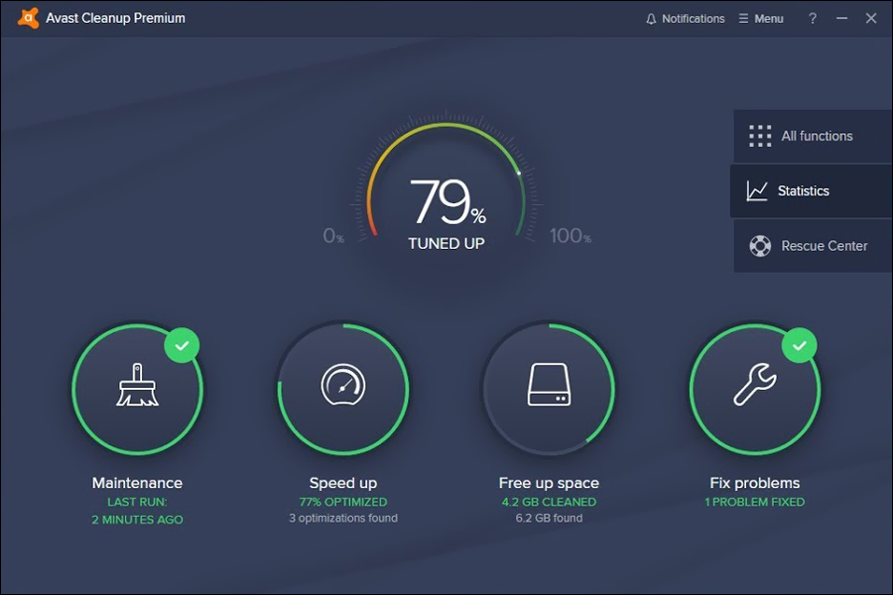Click the Maintenance broom icon

coord(137,385)
